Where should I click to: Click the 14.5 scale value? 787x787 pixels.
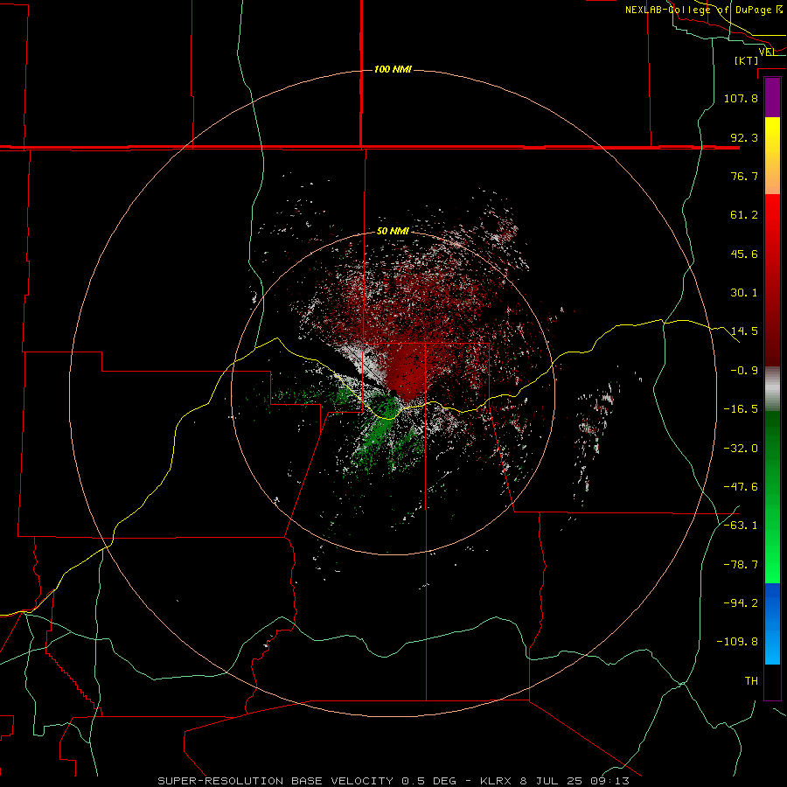coord(744,331)
